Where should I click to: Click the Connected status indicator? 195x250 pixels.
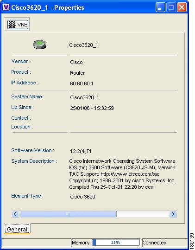point(154,243)
